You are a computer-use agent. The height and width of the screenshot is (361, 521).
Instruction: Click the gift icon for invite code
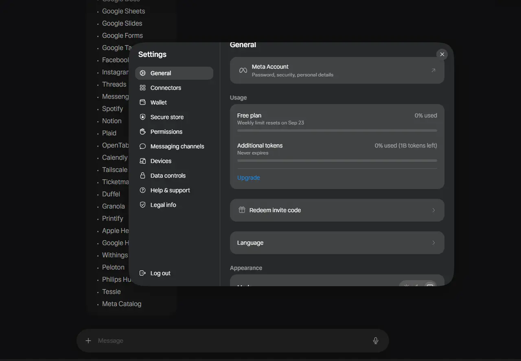point(242,210)
